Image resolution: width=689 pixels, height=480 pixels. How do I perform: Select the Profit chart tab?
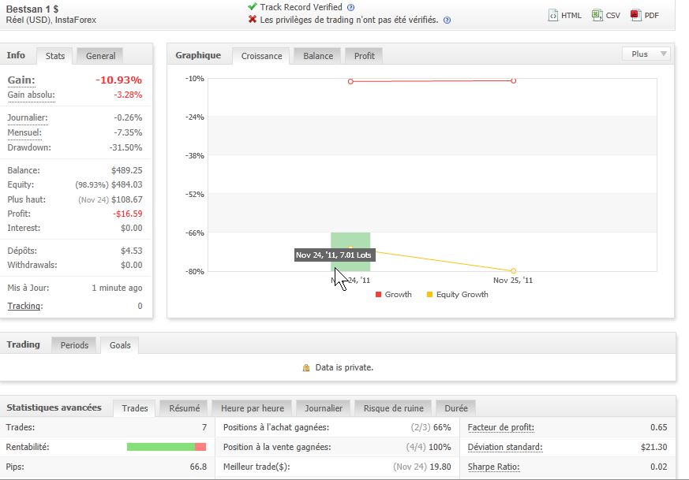pyautogui.click(x=365, y=56)
